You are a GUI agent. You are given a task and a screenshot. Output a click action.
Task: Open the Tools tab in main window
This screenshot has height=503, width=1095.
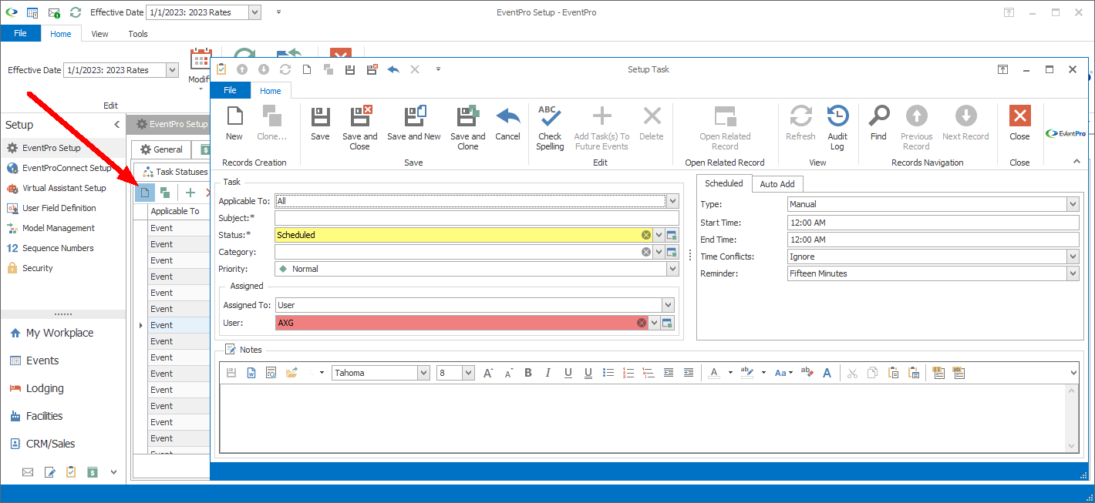click(138, 34)
